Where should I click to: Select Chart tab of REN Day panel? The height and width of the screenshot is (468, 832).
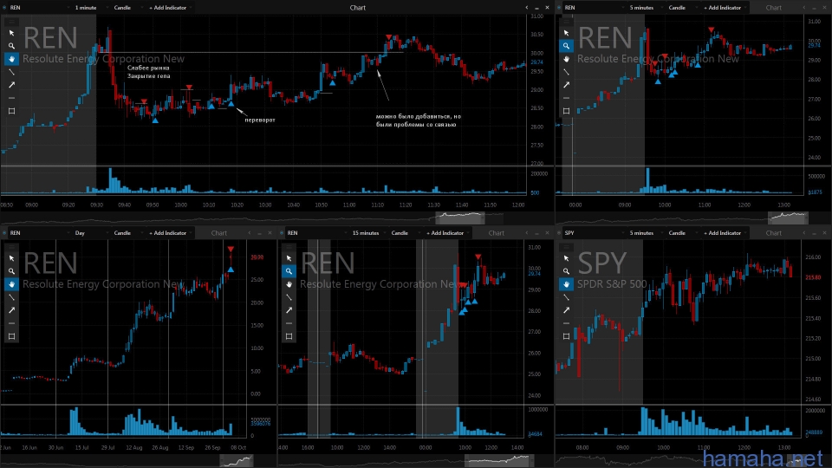(219, 233)
